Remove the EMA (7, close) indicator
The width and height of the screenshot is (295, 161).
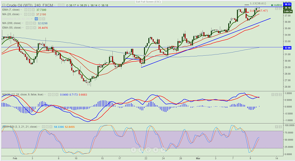[x=33, y=10]
